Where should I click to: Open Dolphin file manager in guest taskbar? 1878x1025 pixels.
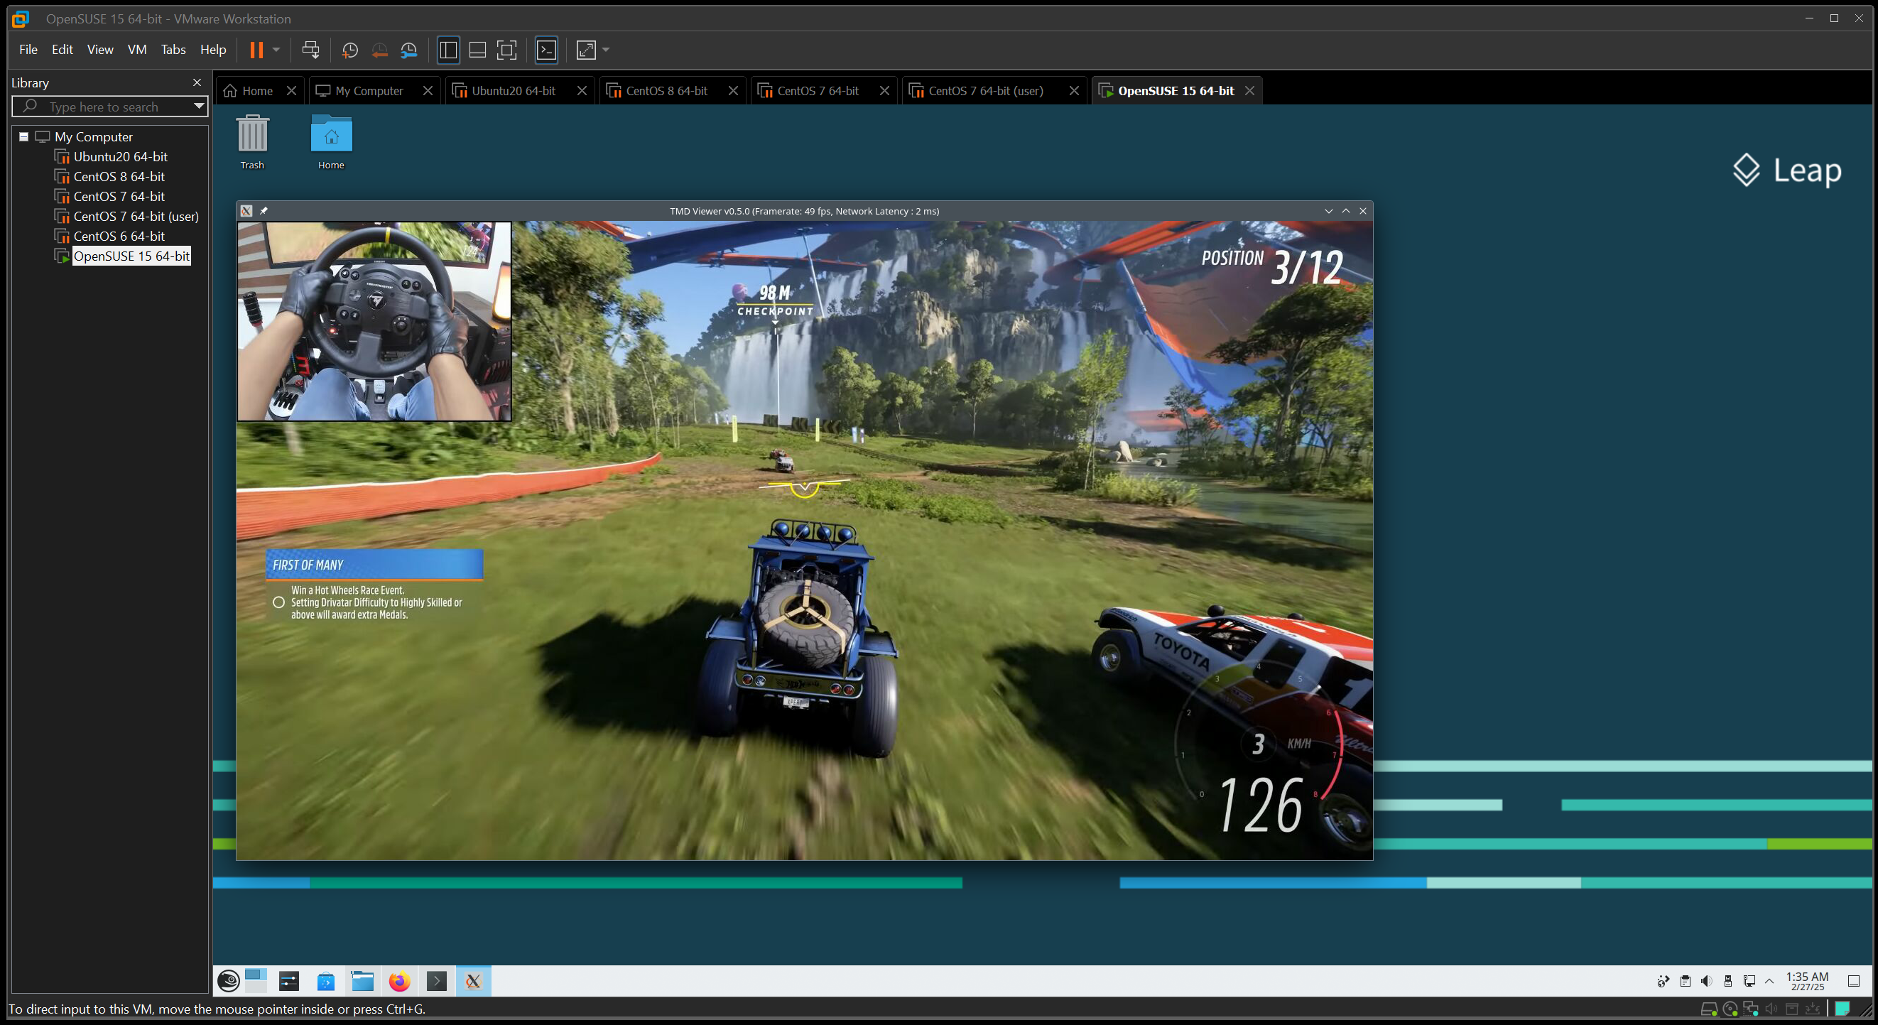click(362, 981)
